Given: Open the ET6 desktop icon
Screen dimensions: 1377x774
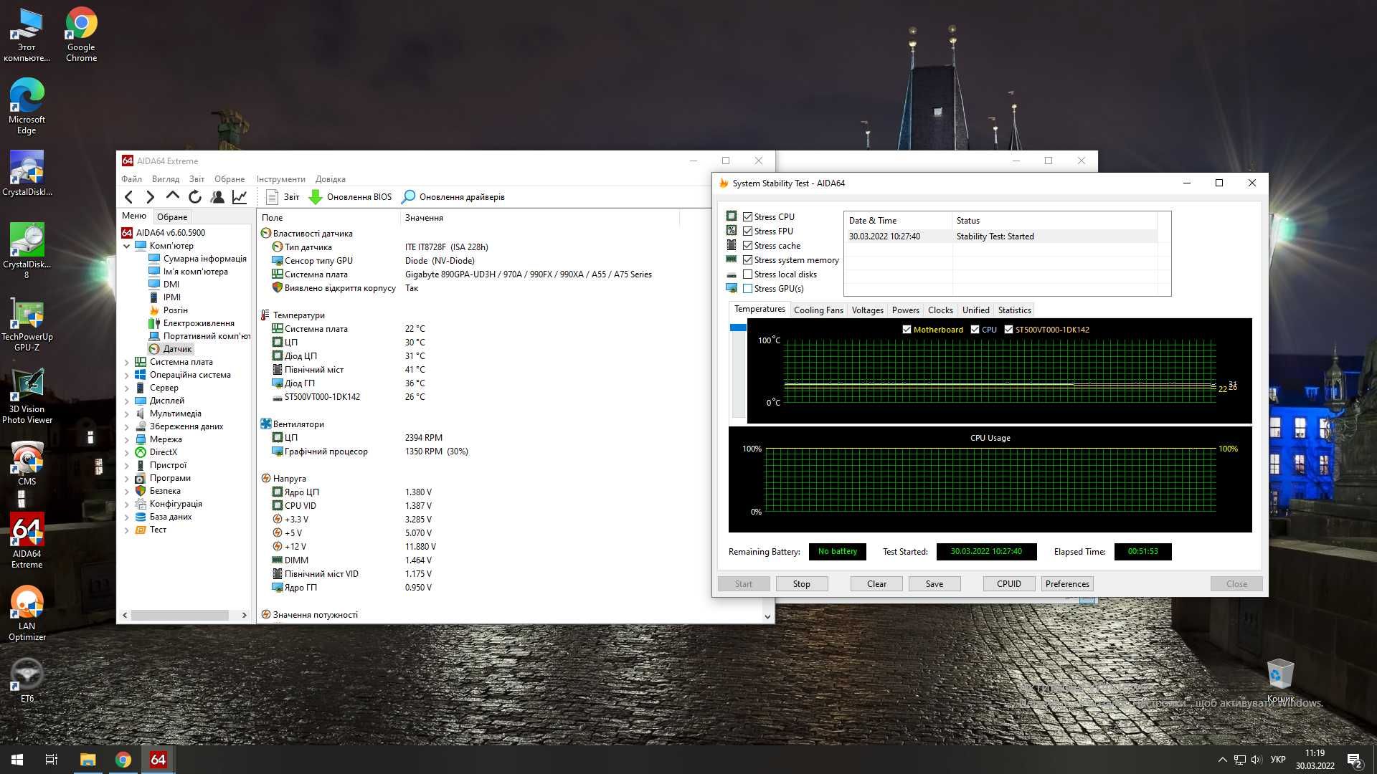Looking at the screenshot, I should click(x=27, y=680).
